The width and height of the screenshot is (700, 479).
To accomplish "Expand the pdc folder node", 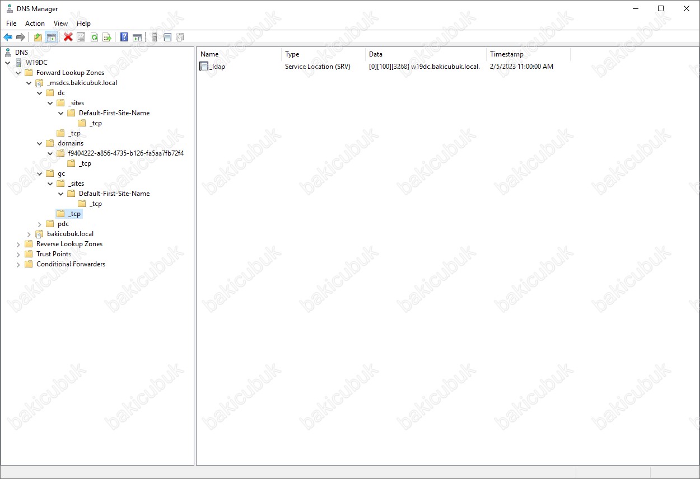I will 40,224.
